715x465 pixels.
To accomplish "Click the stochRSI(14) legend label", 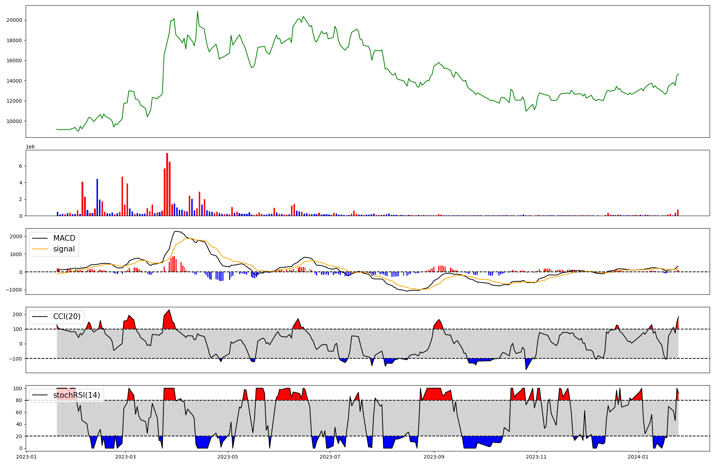I will [x=77, y=395].
